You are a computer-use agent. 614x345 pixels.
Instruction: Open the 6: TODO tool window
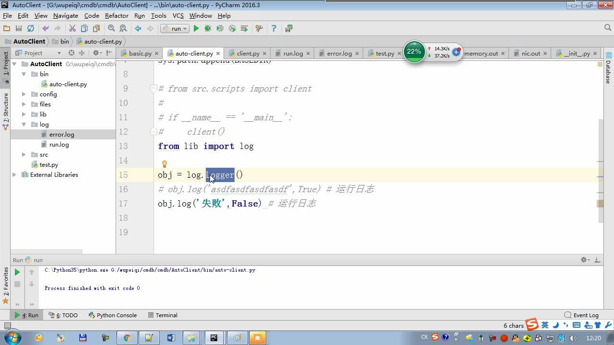pos(63,315)
